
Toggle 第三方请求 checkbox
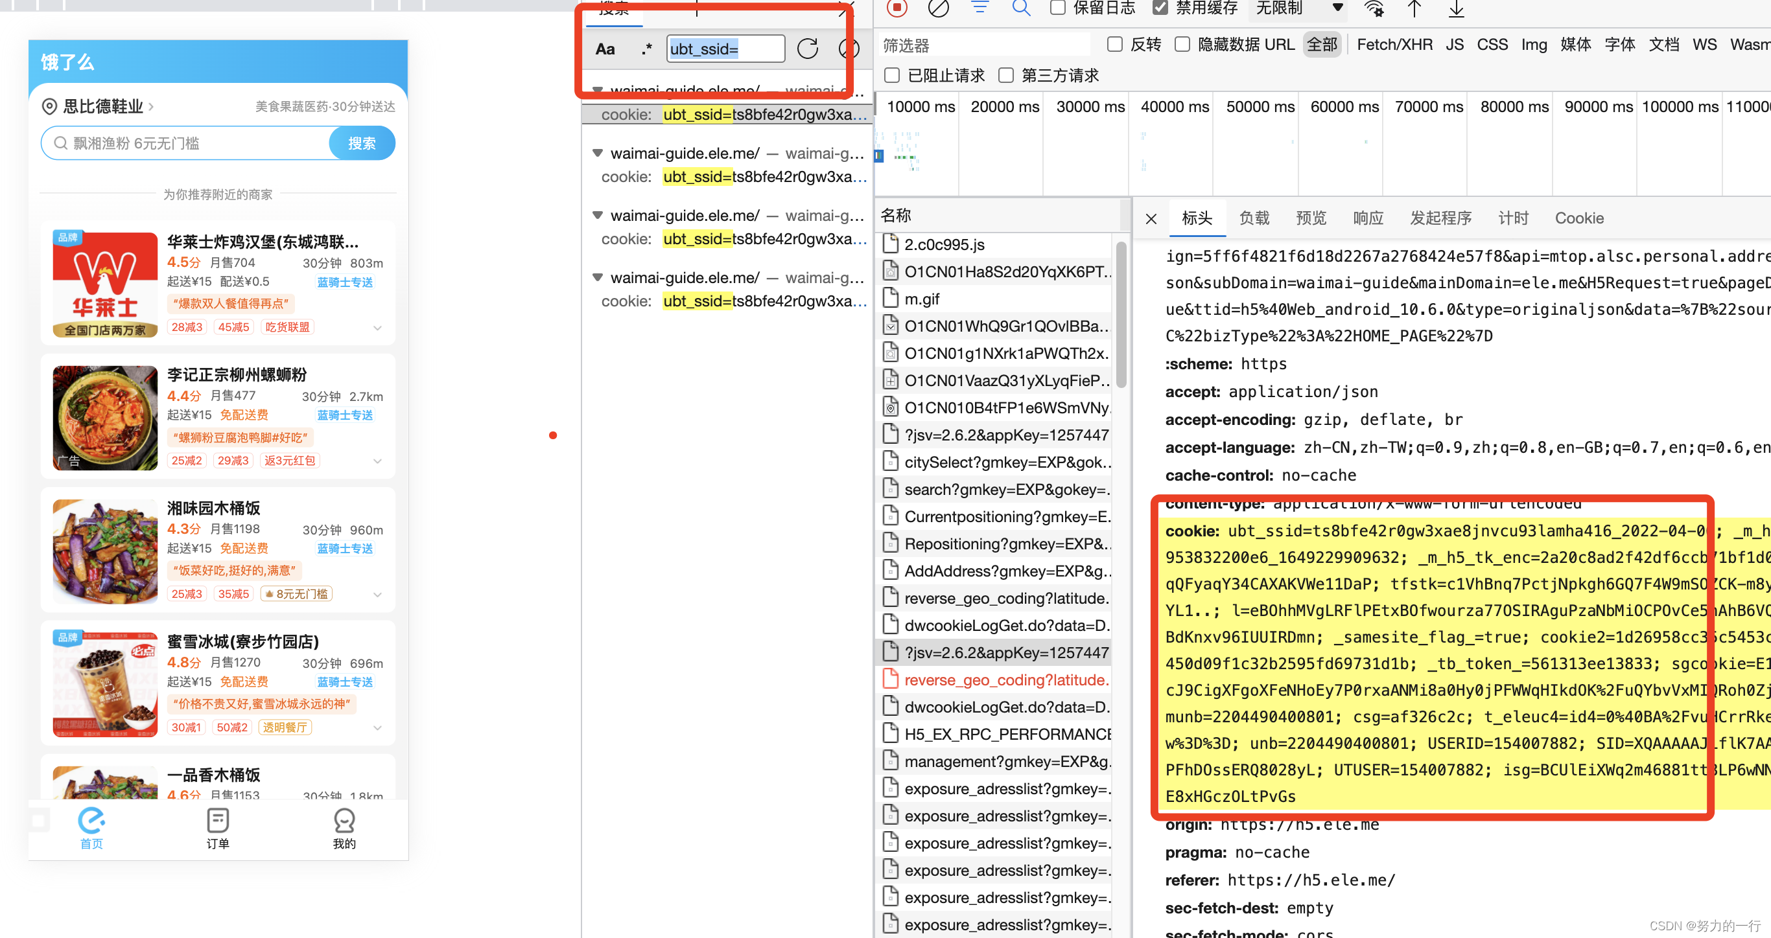click(x=1007, y=76)
